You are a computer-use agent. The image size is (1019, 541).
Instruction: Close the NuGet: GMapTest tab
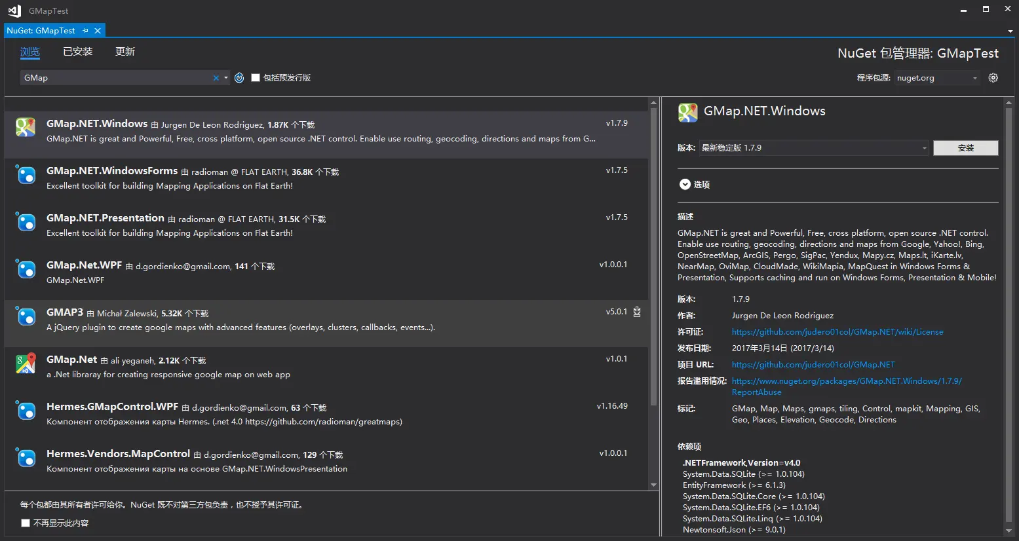point(98,31)
